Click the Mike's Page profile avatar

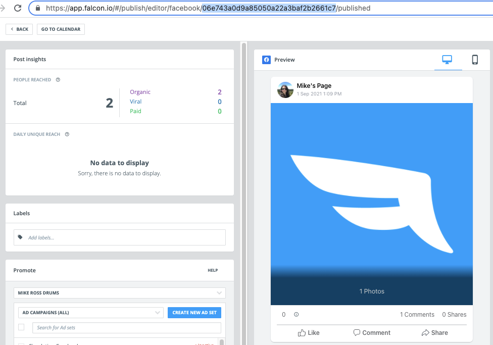coord(285,90)
